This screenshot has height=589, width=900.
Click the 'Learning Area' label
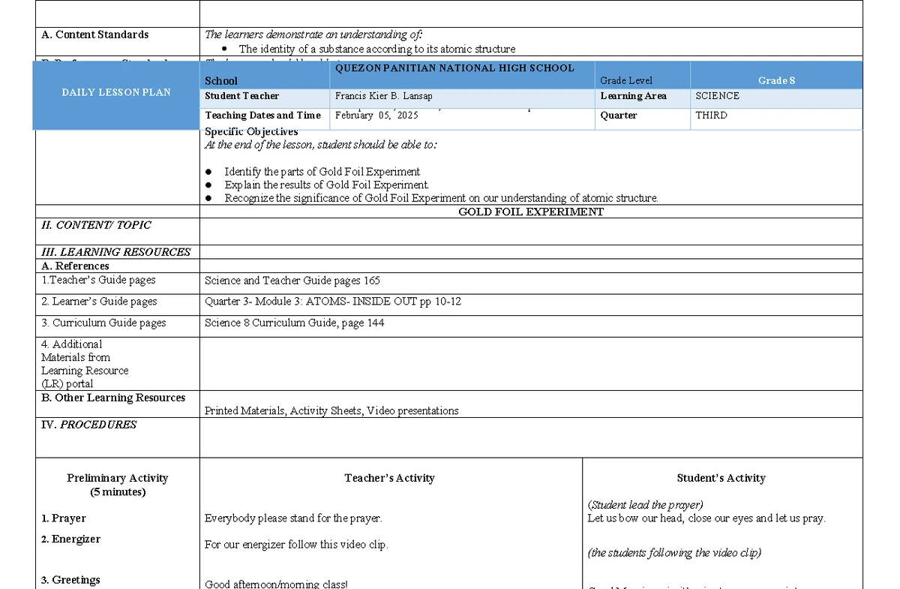pos(634,96)
